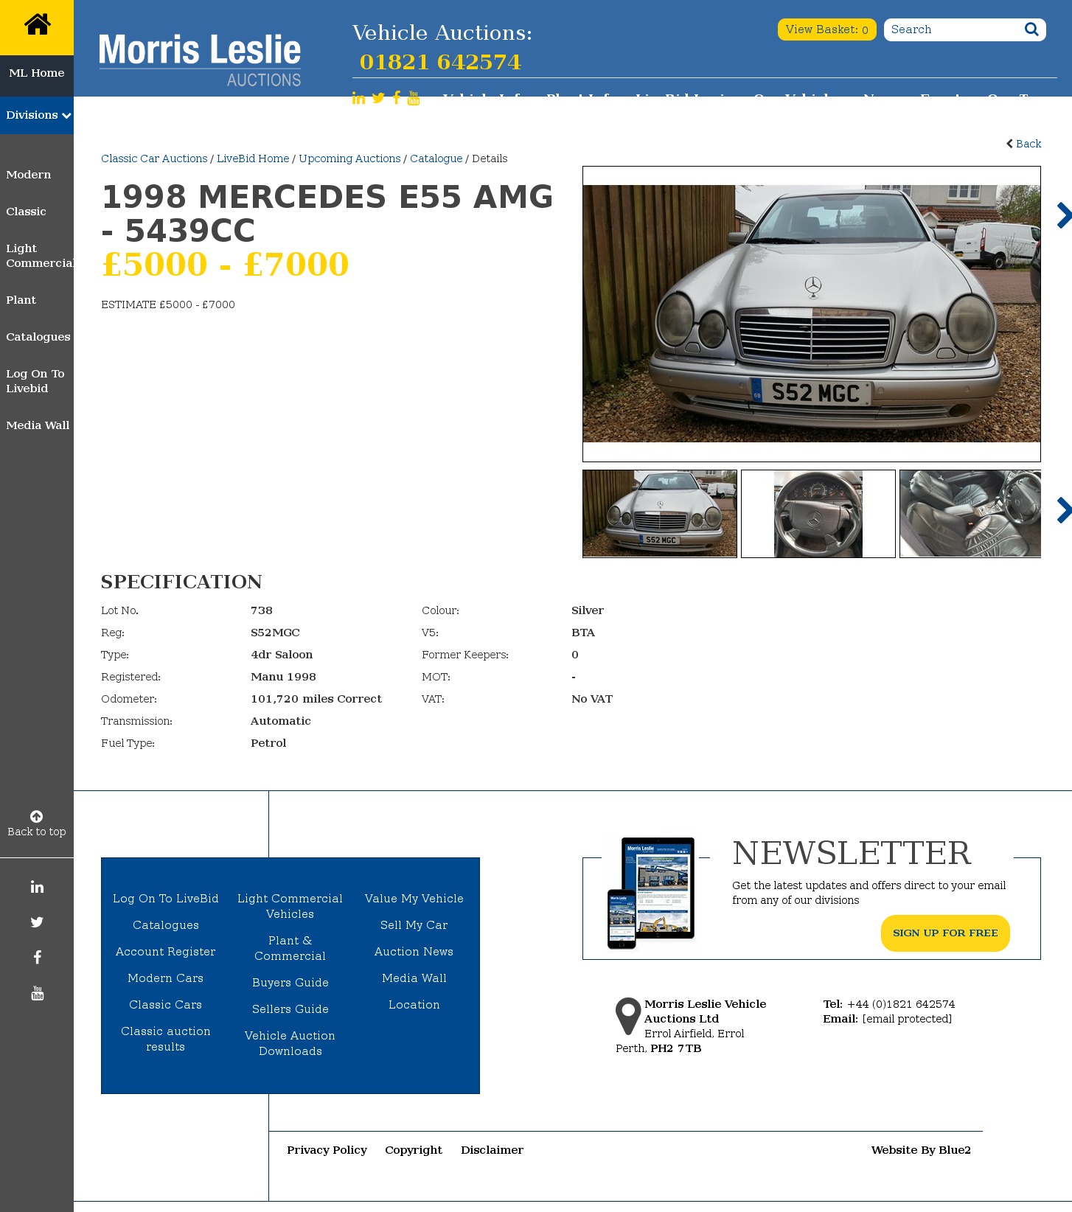This screenshot has width=1072, height=1212.
Task: Open Classic Car Auctions breadcrumb
Action: tap(154, 159)
